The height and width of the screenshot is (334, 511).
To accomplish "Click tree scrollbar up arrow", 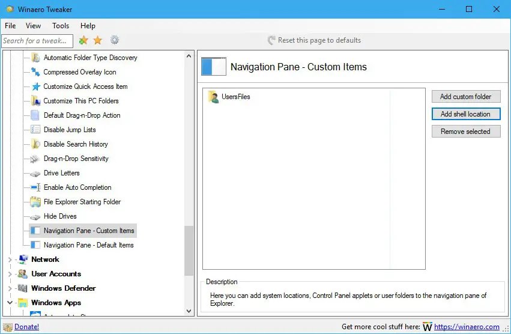I will [189, 56].
